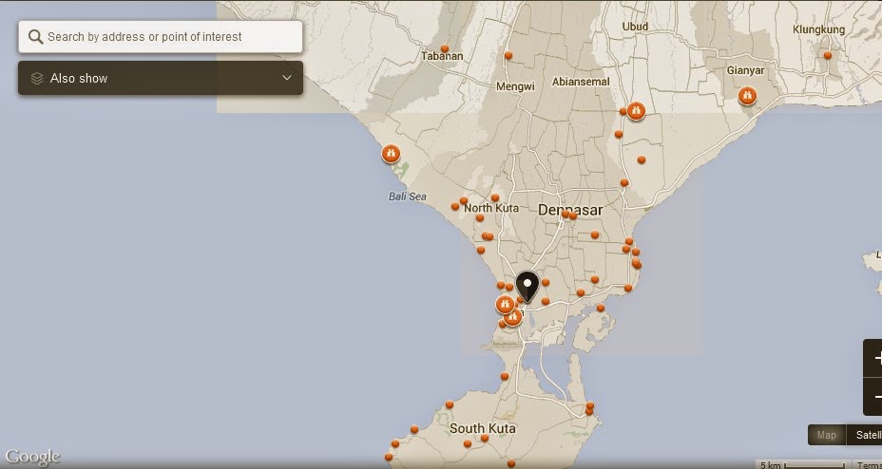Click the layers icon next to Also show

[37, 78]
